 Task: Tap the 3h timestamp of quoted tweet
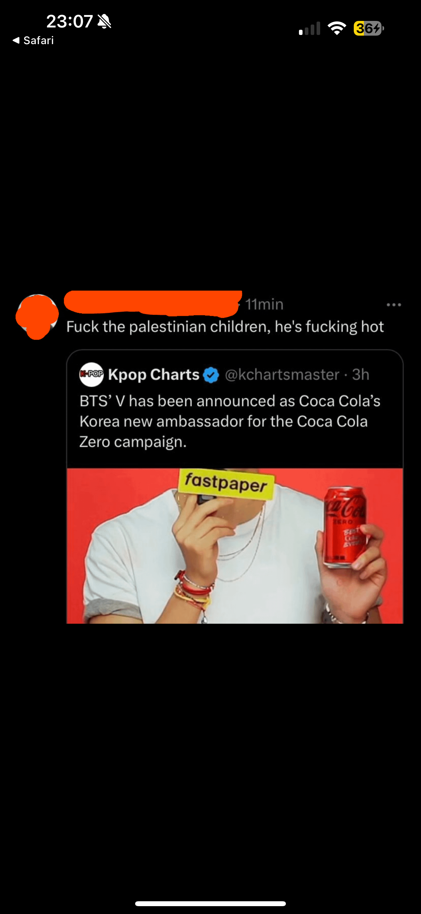pyautogui.click(x=361, y=375)
